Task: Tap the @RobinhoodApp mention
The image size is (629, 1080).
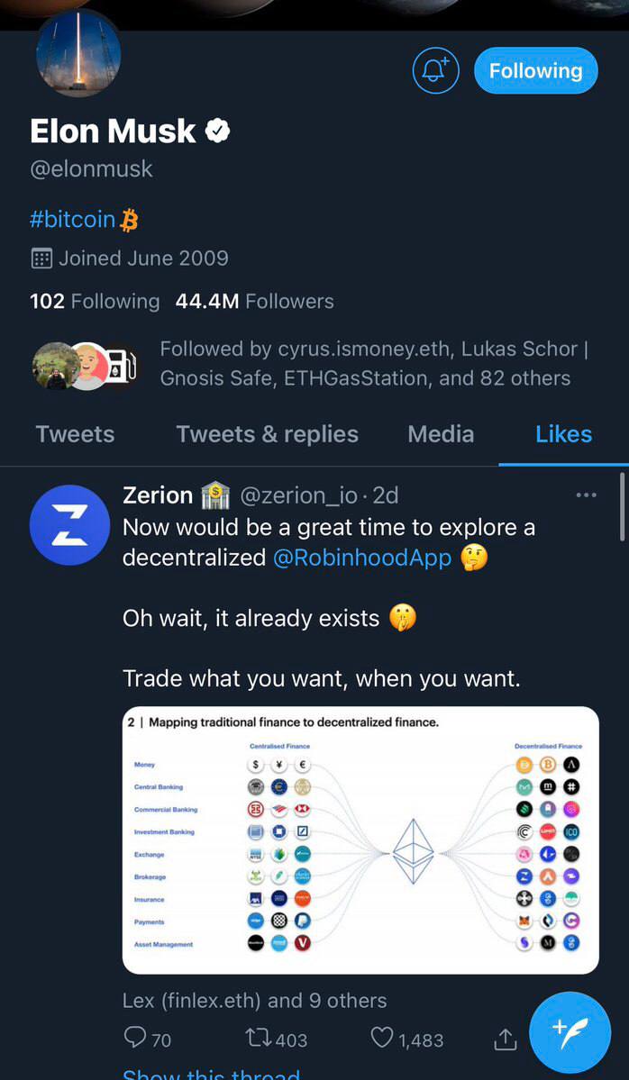Action: click(x=361, y=558)
